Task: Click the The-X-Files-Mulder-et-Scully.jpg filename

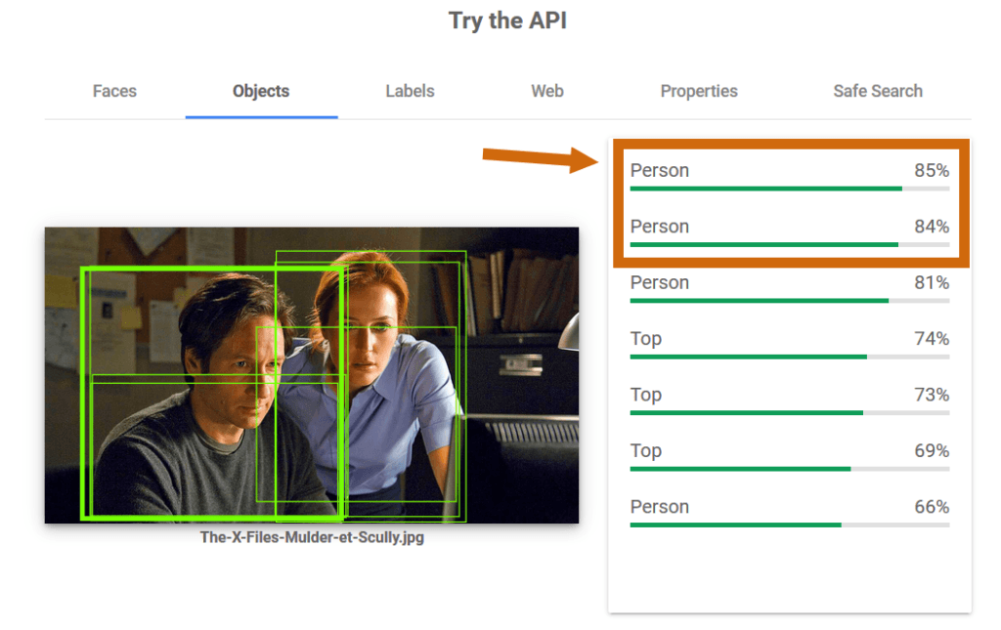Action: point(312,537)
